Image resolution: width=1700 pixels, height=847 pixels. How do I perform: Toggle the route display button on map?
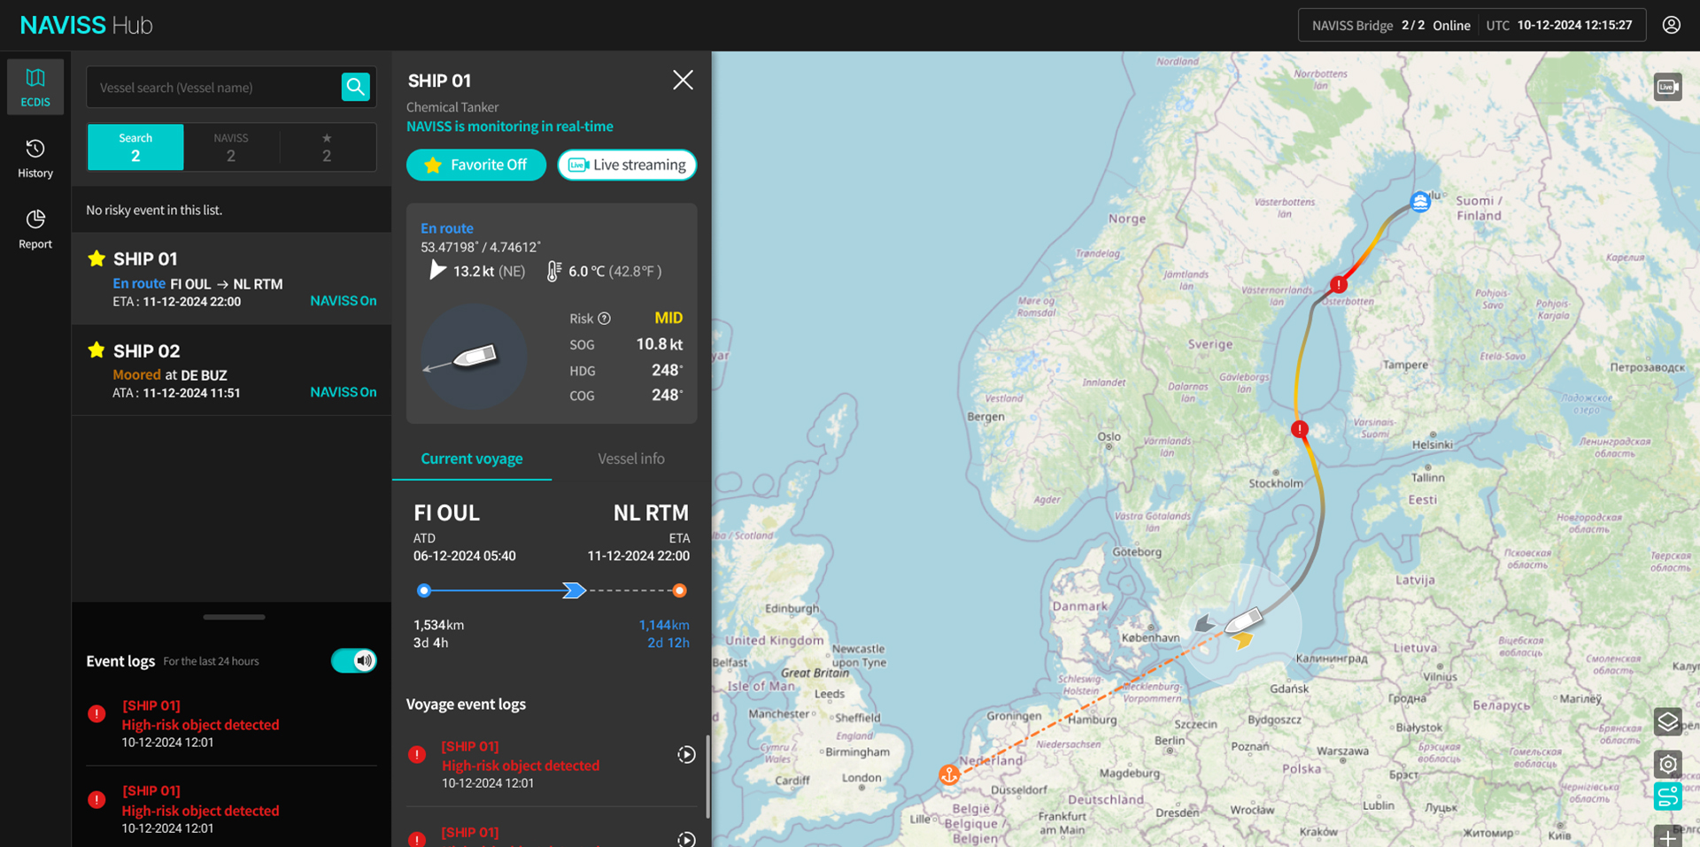(x=1667, y=796)
